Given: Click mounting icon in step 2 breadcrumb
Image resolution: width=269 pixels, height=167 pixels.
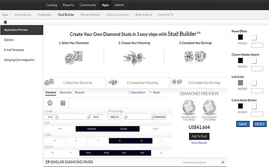Looking at the screenshot, I should (x=113, y=82).
